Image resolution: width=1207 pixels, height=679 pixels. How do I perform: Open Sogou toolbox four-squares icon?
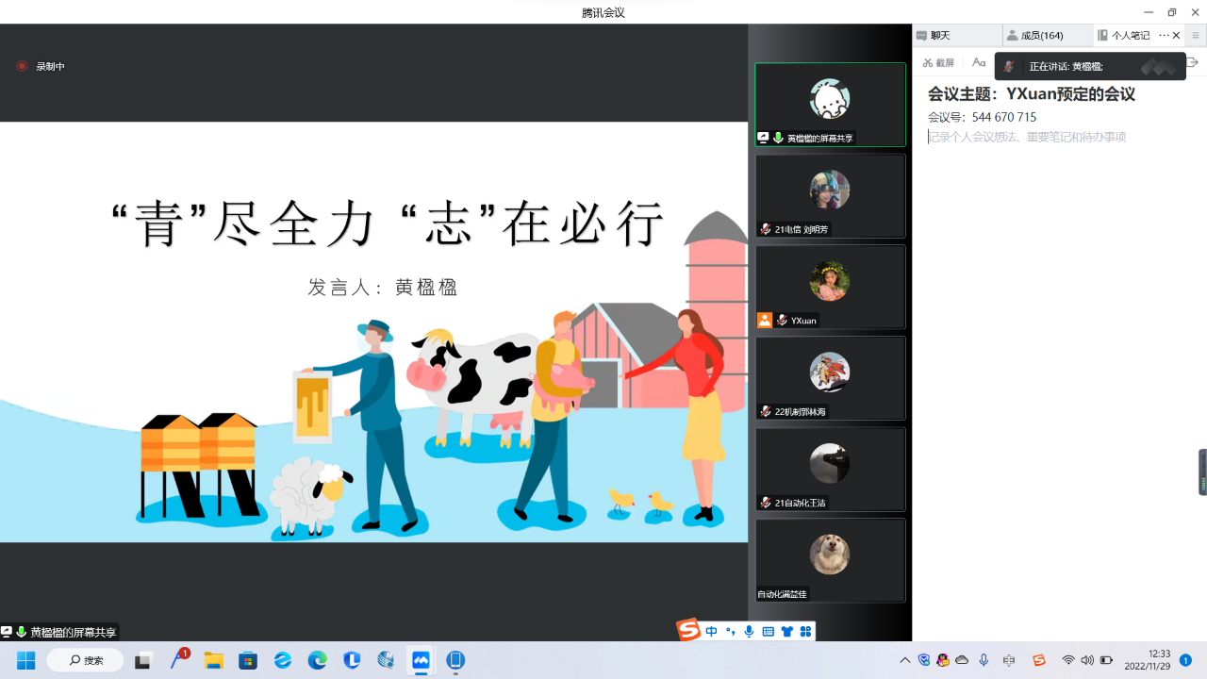coord(806,632)
